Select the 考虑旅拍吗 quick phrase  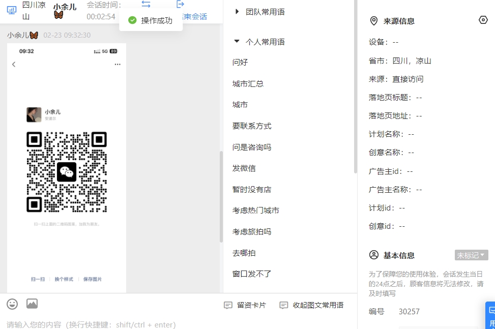(252, 231)
